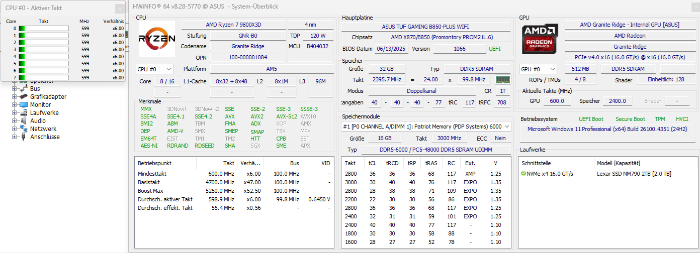The width and height of the screenshot is (700, 253).
Task: Click the DDR5-6000 / PC5-48000 type field
Action: [435, 150]
